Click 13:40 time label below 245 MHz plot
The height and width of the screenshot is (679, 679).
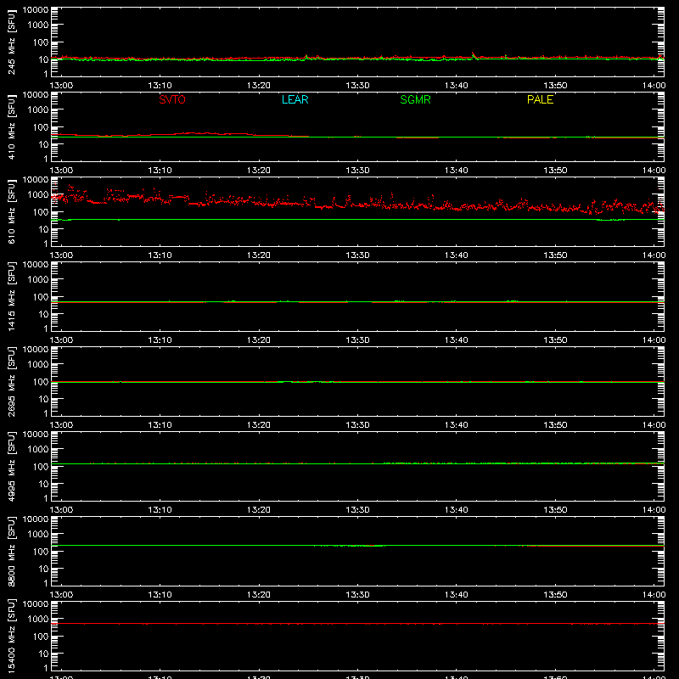pos(457,86)
